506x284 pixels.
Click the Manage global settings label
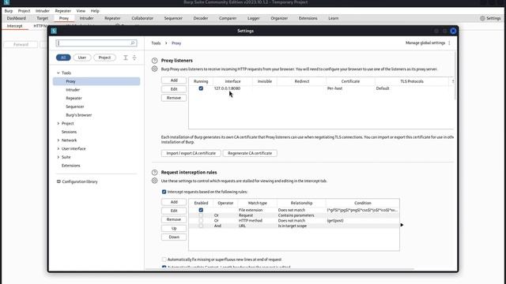tap(425, 43)
